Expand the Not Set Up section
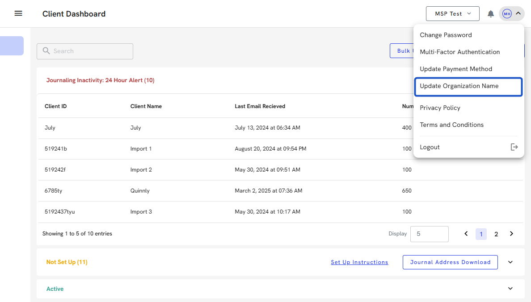The image size is (531, 302). (x=510, y=262)
